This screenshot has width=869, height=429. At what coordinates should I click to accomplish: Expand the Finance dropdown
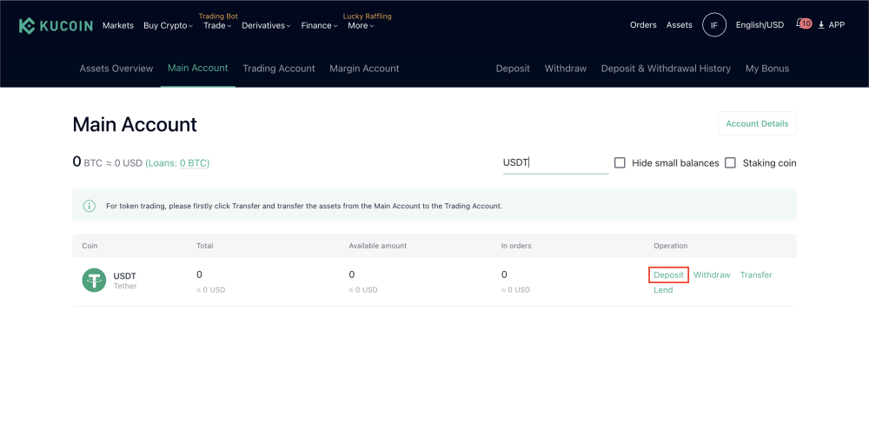319,25
